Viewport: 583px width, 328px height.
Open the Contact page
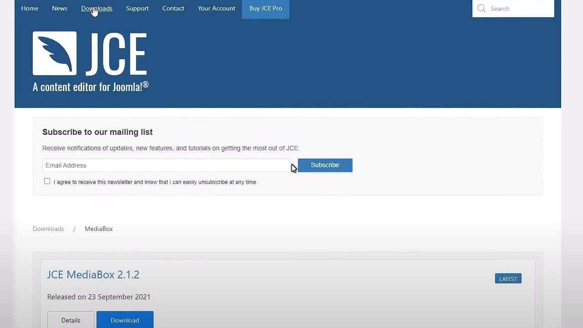(x=173, y=8)
